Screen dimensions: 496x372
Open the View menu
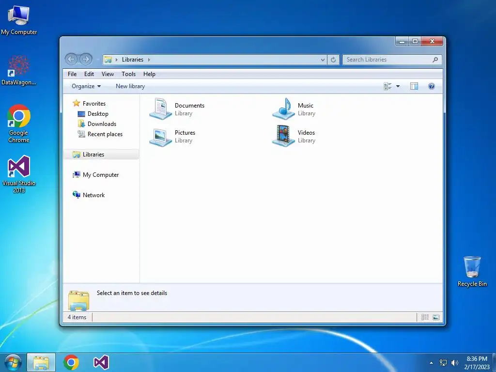click(108, 74)
